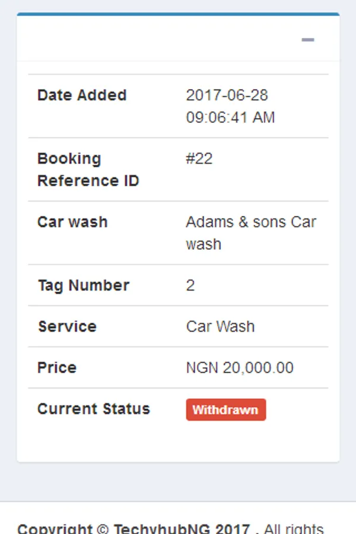This screenshot has width=356, height=534.
Task: Click the Service row label
Action: [x=67, y=326]
